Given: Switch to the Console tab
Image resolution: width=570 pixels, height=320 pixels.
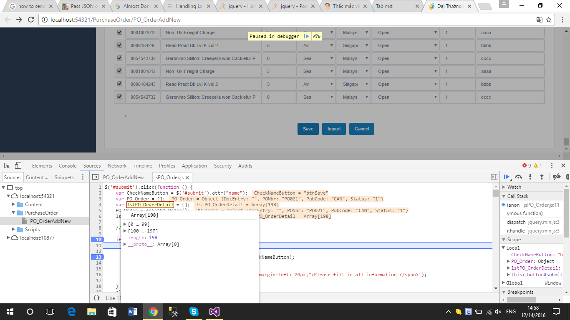Looking at the screenshot, I should pyautogui.click(x=68, y=166).
